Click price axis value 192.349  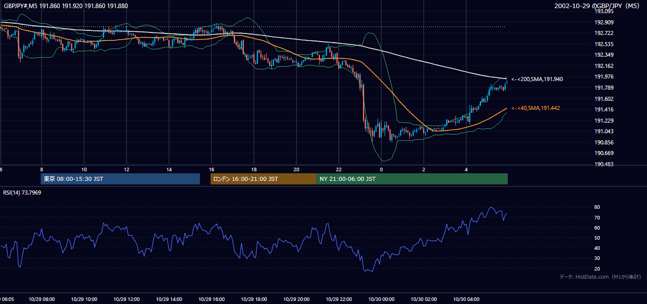coord(603,55)
